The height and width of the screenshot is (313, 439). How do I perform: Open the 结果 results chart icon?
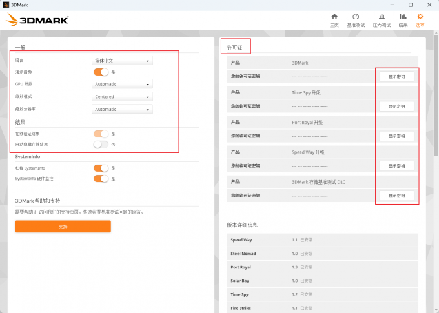403,19
